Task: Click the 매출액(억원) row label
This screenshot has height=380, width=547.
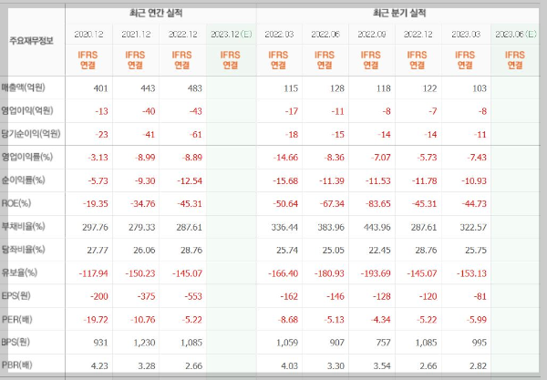Action: pyautogui.click(x=23, y=87)
